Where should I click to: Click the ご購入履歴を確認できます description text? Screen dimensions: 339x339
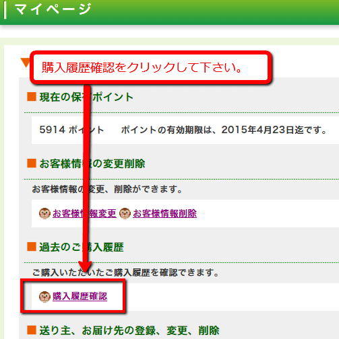coord(125,272)
